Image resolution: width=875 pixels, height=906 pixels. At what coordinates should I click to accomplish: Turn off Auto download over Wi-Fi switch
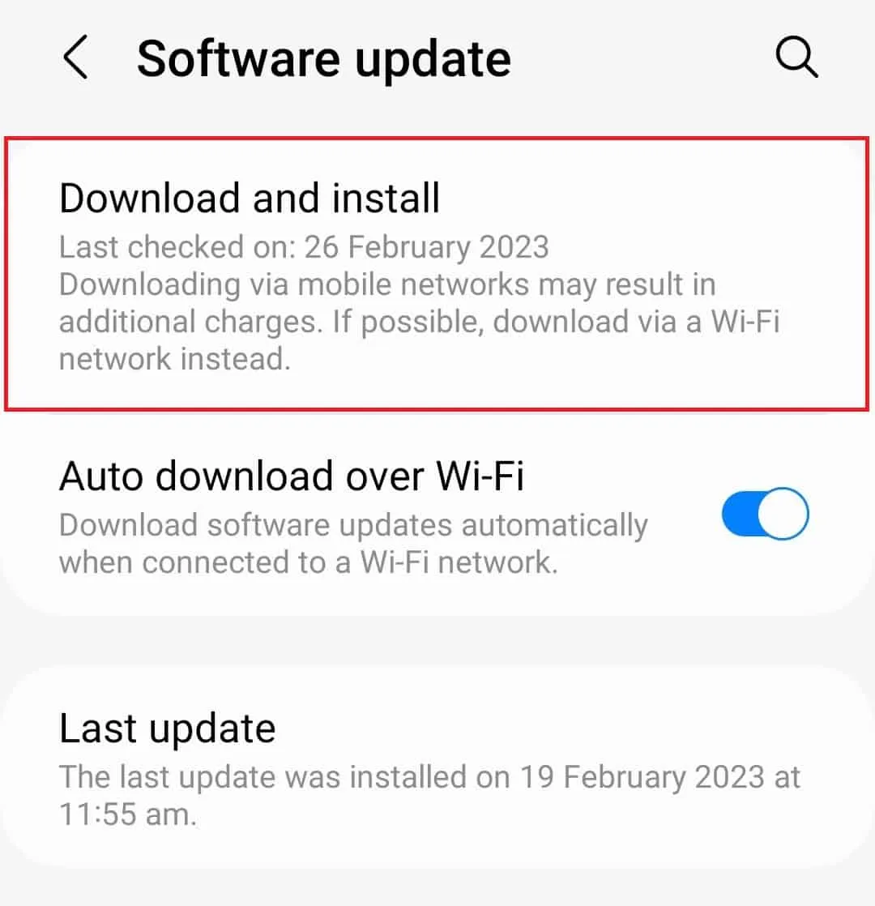pos(765,513)
